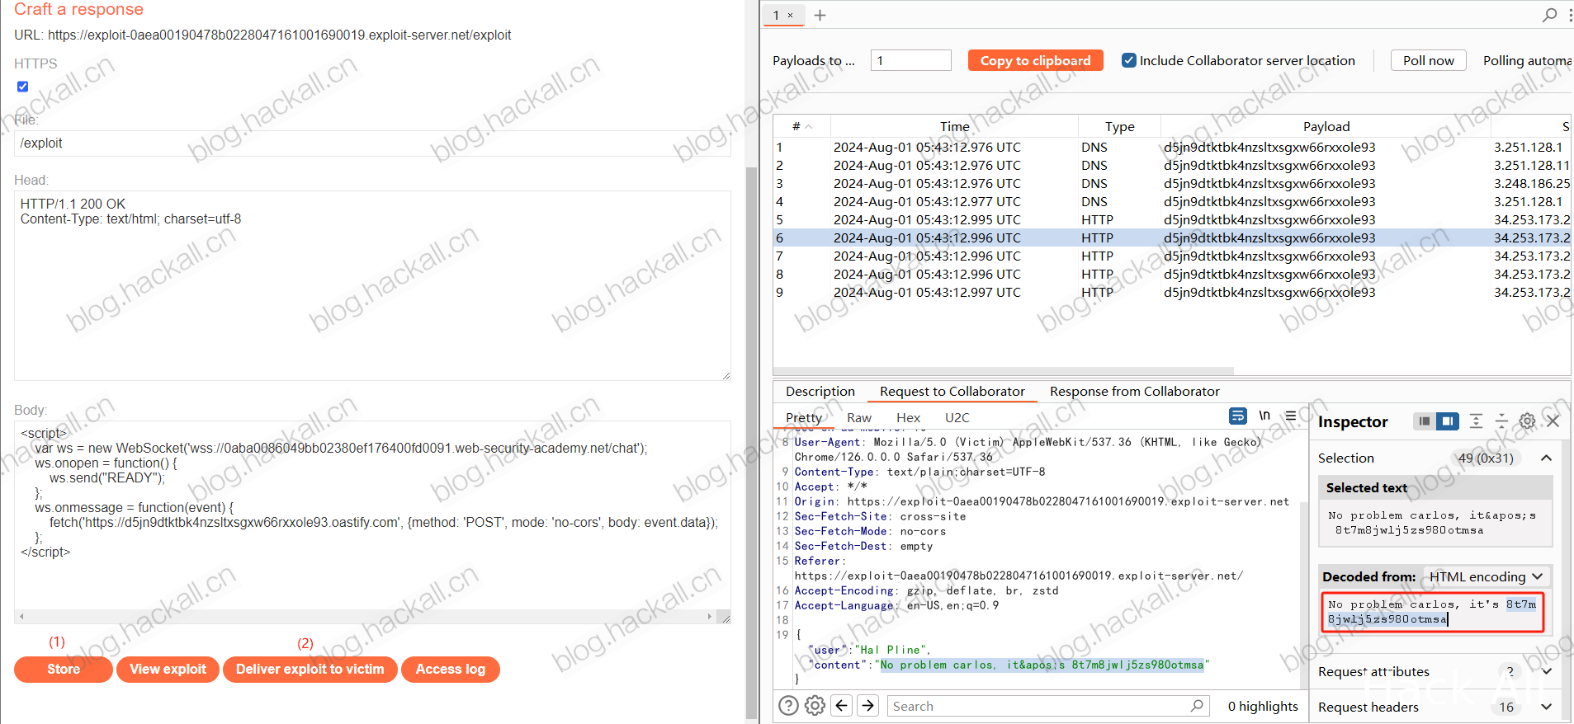Collapse the Selection section in Inspector
This screenshot has height=724, width=1574.
pyautogui.click(x=1546, y=458)
